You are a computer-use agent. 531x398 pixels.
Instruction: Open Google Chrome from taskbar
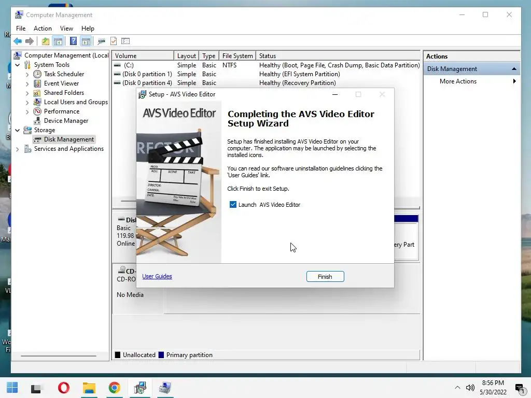coord(115,388)
